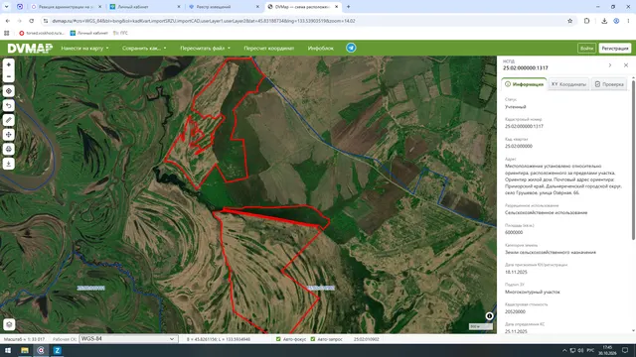This screenshot has height=357, width=636.
Task: Open Windows Start menu
Action: click(8, 350)
